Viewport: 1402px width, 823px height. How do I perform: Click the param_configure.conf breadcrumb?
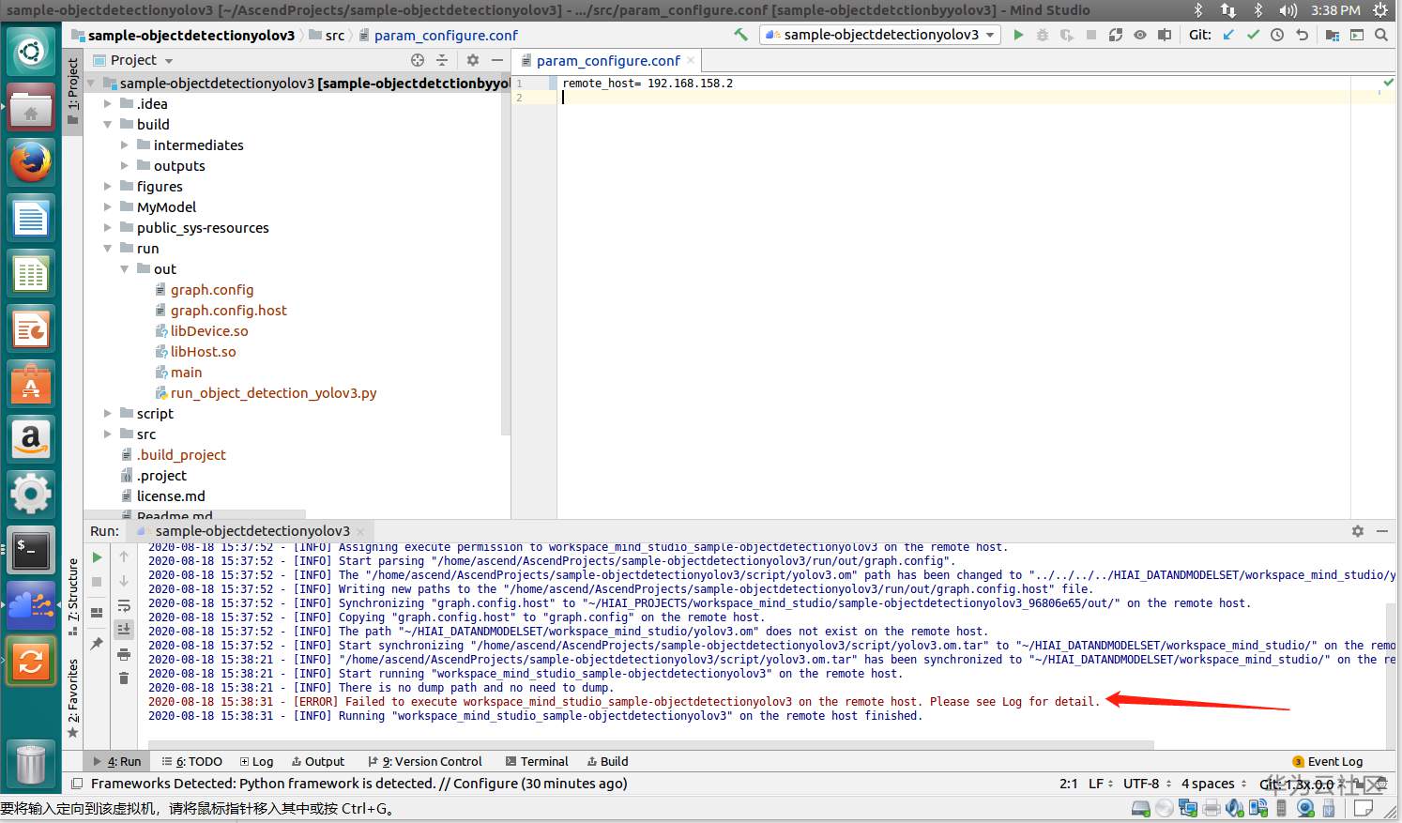[438, 36]
